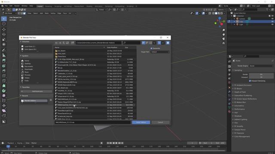Click the file browser back arrow
Viewport: 275px width, 154px height.
pyautogui.click(x=56, y=43)
